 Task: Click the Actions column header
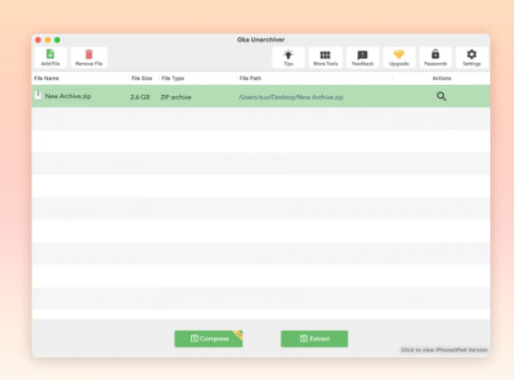point(441,78)
